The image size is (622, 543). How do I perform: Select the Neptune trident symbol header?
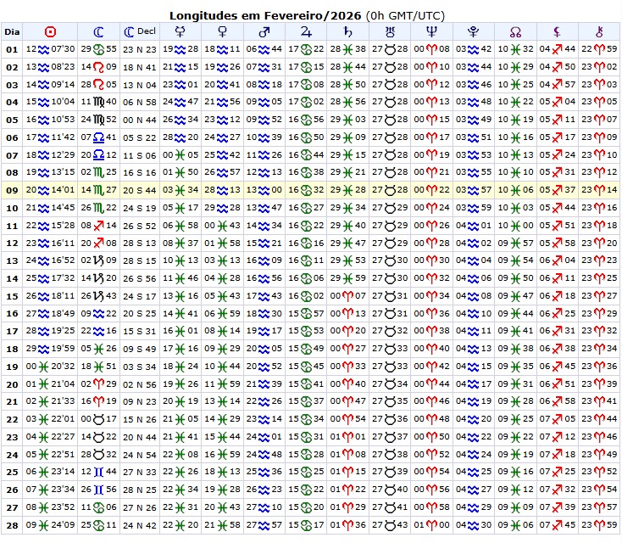(430, 32)
